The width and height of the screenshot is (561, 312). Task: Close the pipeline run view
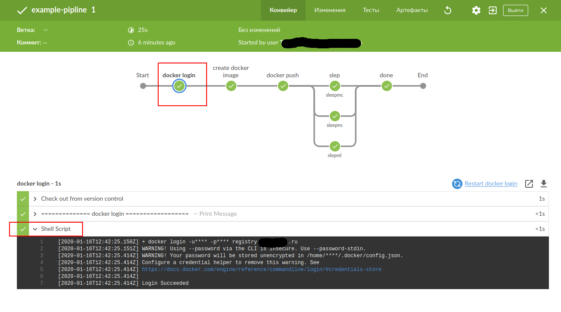[544, 10]
